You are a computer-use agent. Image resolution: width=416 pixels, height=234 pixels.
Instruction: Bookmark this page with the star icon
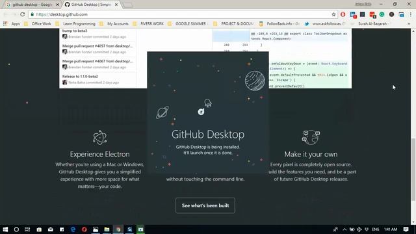point(333,14)
